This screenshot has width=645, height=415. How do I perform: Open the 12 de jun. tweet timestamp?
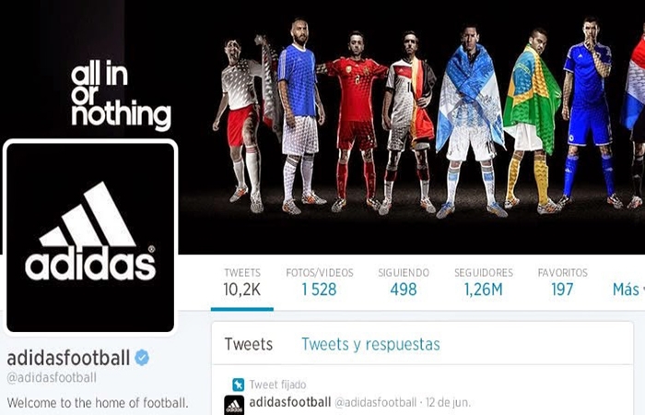click(x=448, y=402)
